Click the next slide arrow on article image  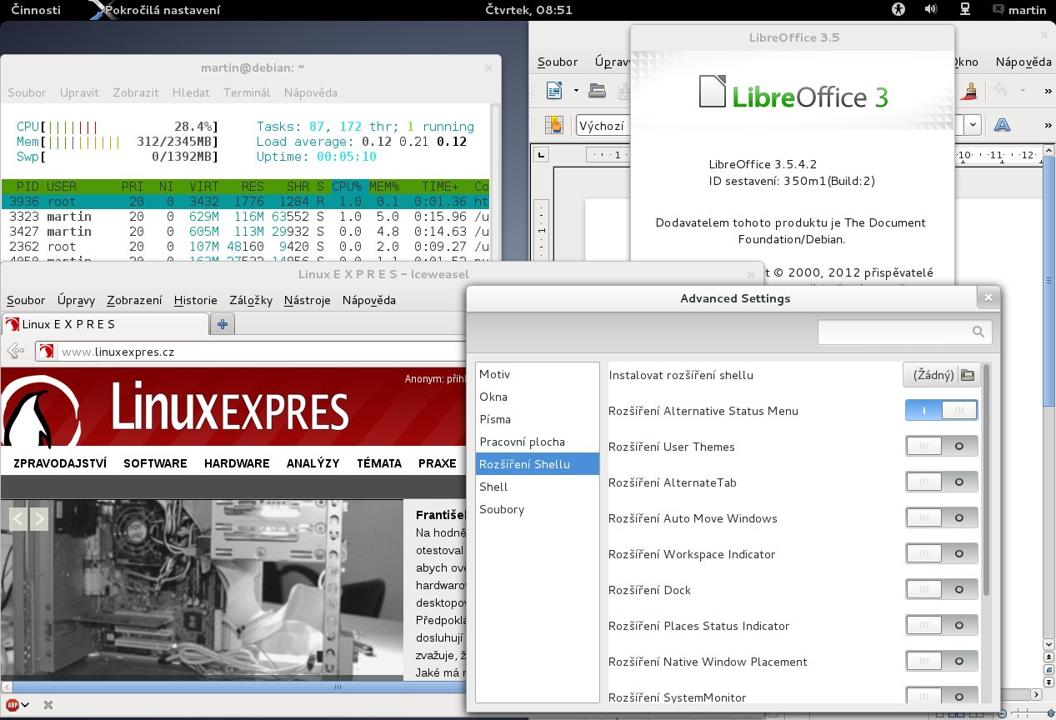[x=38, y=519]
